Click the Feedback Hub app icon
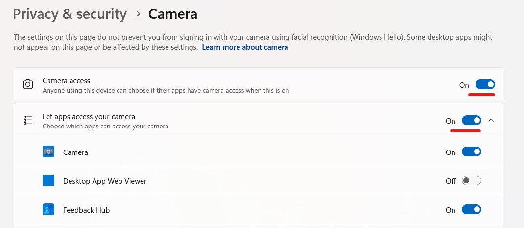This screenshot has width=524, height=228. [x=48, y=210]
